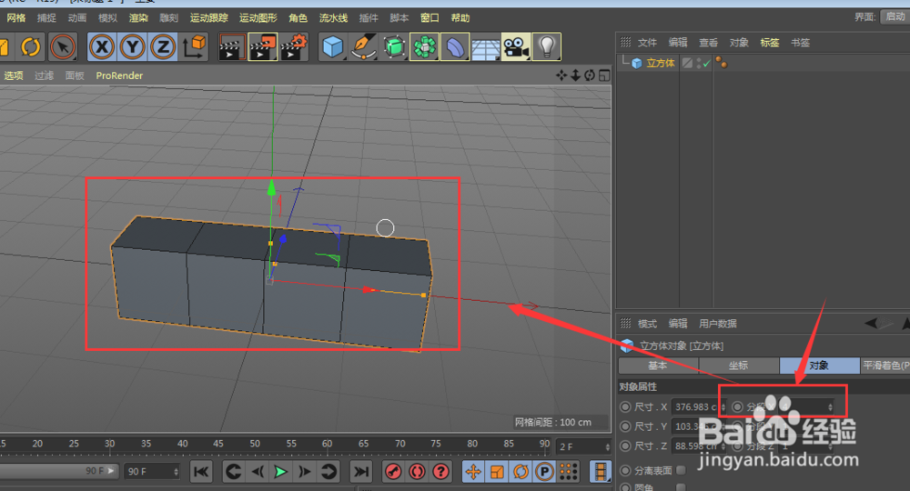Click the 尺寸 . X value field
910x491 pixels.
pos(695,407)
